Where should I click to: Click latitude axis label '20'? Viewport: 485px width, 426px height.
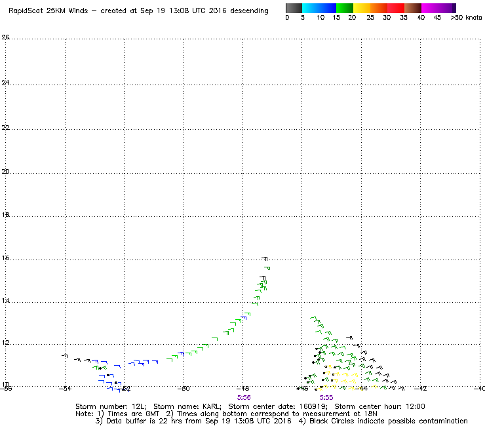pyautogui.click(x=5, y=172)
